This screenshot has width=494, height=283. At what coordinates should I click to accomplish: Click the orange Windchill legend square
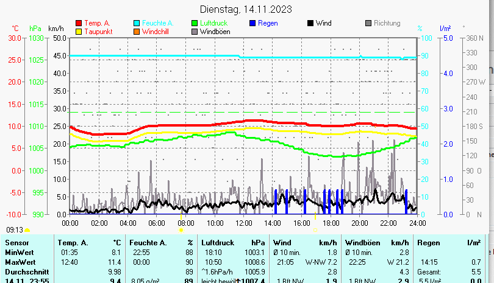pos(137,32)
